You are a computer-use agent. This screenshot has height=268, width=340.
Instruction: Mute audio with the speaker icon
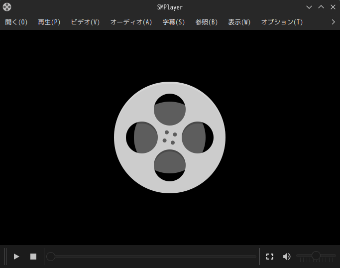click(287, 257)
